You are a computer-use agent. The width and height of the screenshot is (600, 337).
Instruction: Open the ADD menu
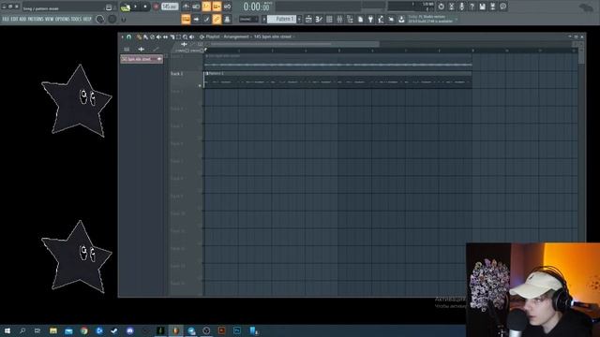pos(22,19)
